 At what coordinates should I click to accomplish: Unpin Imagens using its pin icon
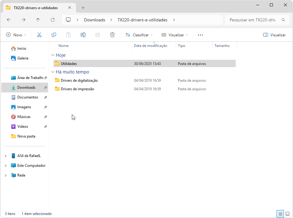tap(45, 107)
